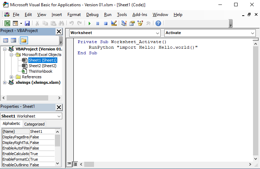Click the (Name) property value Sheet1
This screenshot has width=260, height=169.
[x=42, y=131]
